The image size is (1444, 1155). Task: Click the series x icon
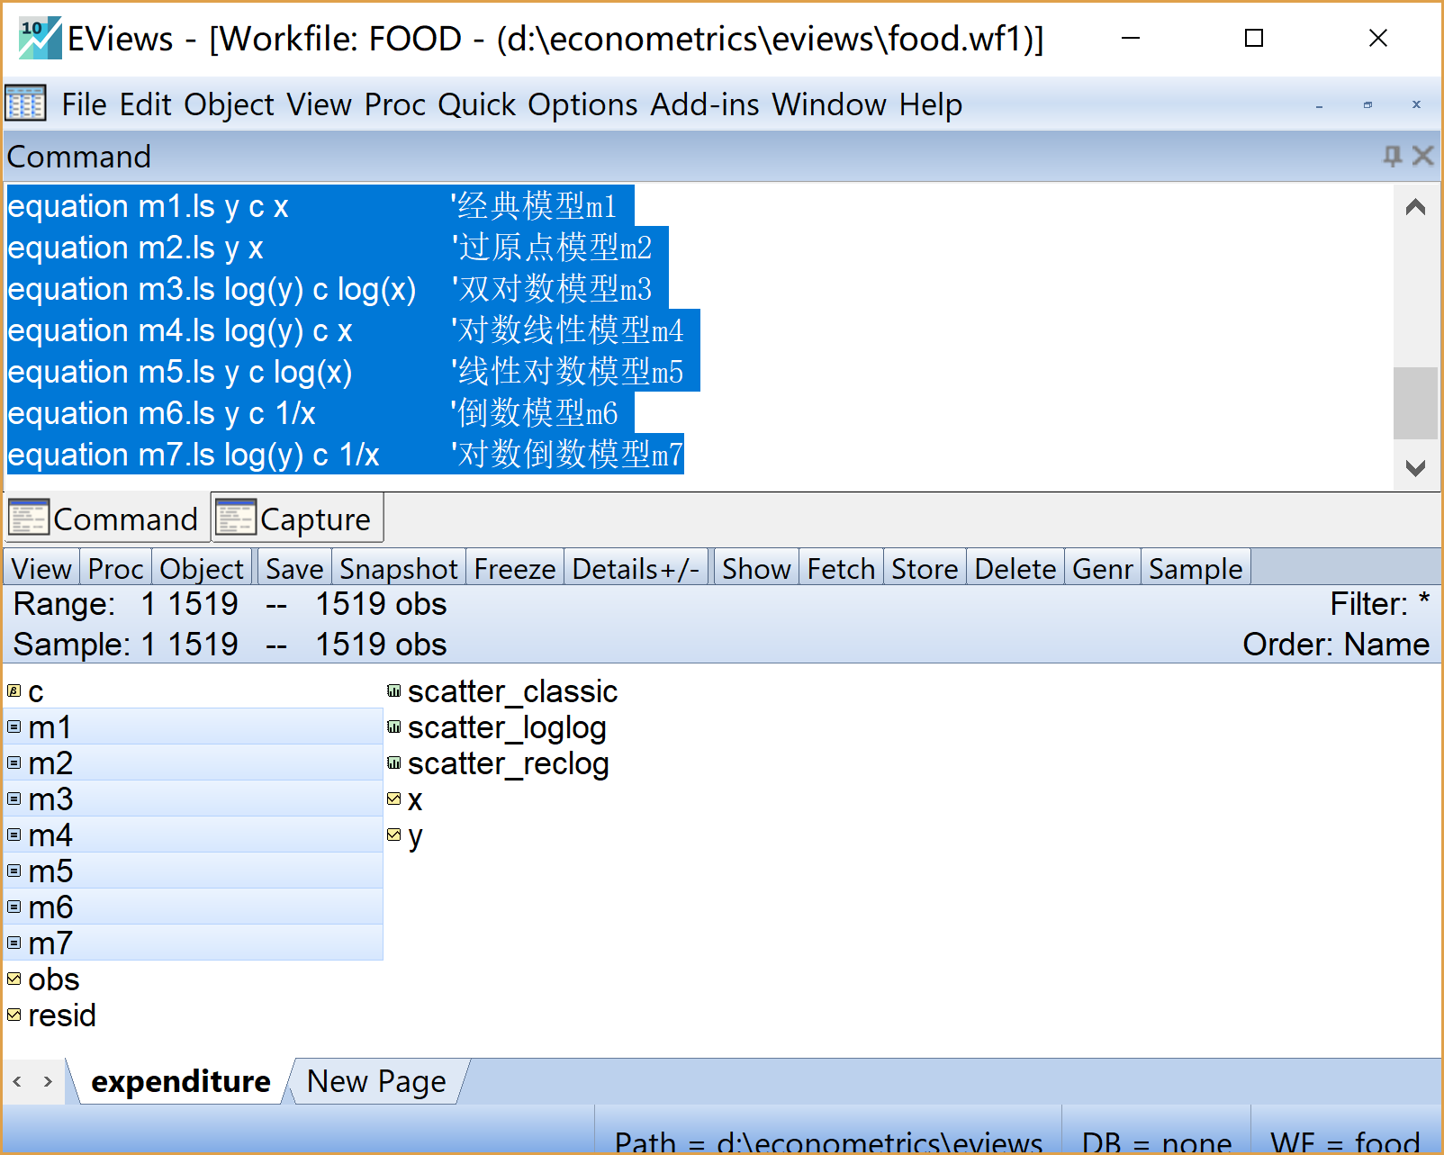coord(393,799)
